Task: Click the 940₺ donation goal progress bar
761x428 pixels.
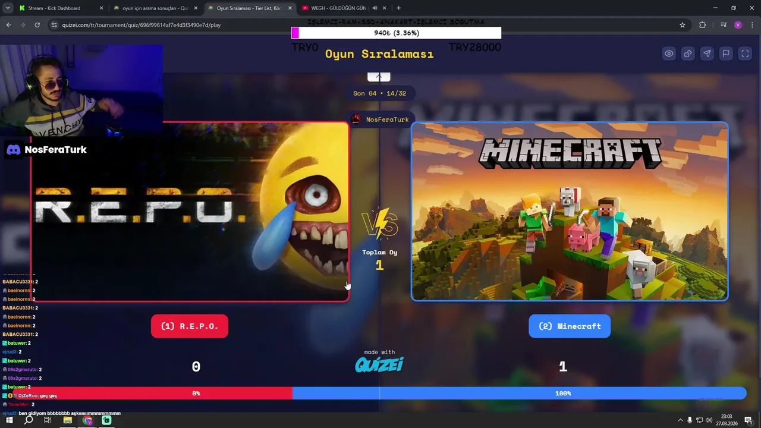Action: click(x=396, y=33)
